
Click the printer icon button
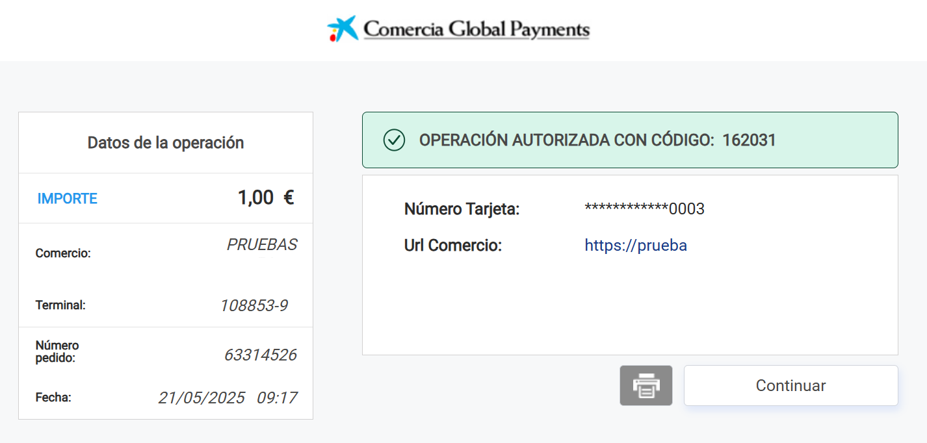646,385
